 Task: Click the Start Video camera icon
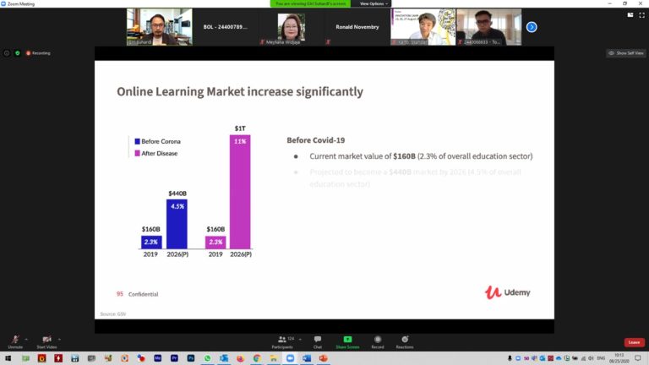pyautogui.click(x=46, y=340)
